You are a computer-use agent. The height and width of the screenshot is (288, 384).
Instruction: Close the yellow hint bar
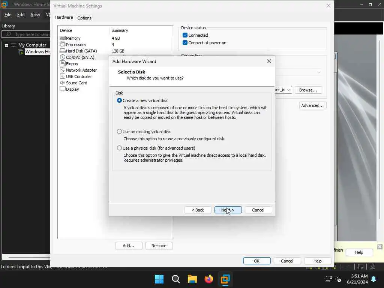379,247
